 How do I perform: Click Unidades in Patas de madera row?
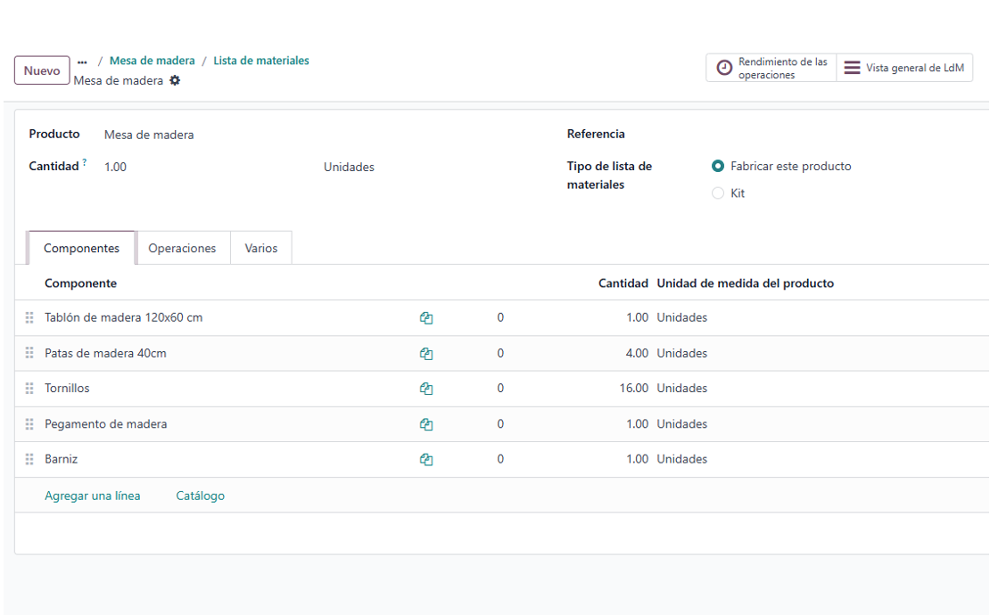pyautogui.click(x=682, y=353)
